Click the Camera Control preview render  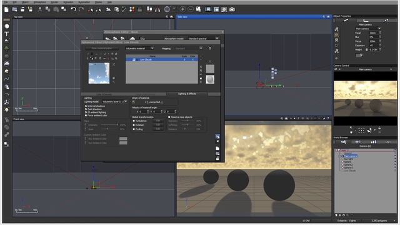tap(365, 99)
